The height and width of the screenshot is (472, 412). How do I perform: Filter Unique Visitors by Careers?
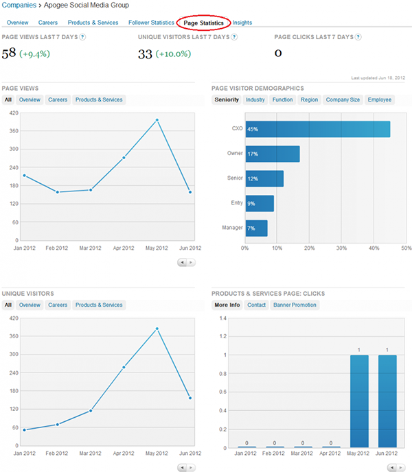[x=58, y=305]
